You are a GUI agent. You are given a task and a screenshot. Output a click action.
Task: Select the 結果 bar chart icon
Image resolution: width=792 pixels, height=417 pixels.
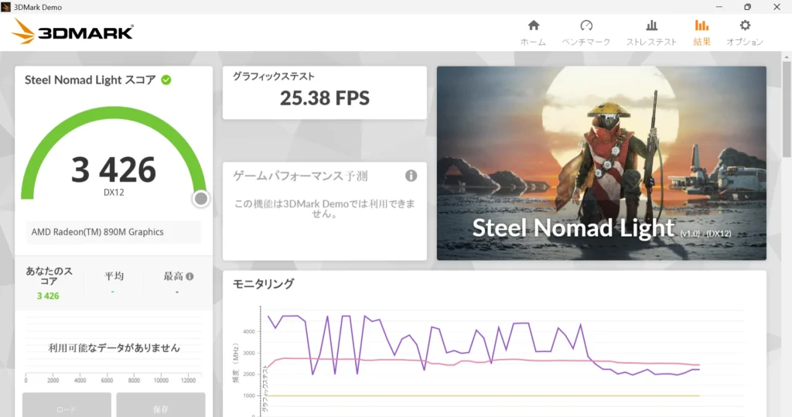702,26
